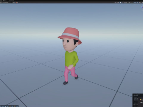143x107 pixels.
Task: Toggle the orange snap increment icon
Action: (16, 2)
